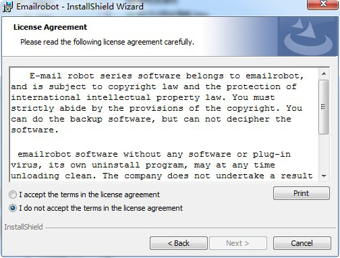Click the empty scrollbar track below the thumb
The height and width of the screenshot is (258, 340).
[x=324, y=153]
